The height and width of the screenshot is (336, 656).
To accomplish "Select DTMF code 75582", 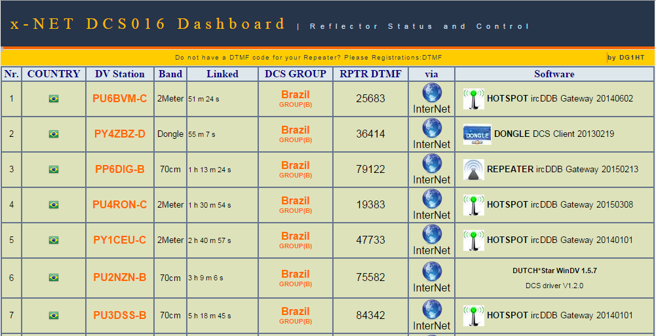I will (x=371, y=278).
